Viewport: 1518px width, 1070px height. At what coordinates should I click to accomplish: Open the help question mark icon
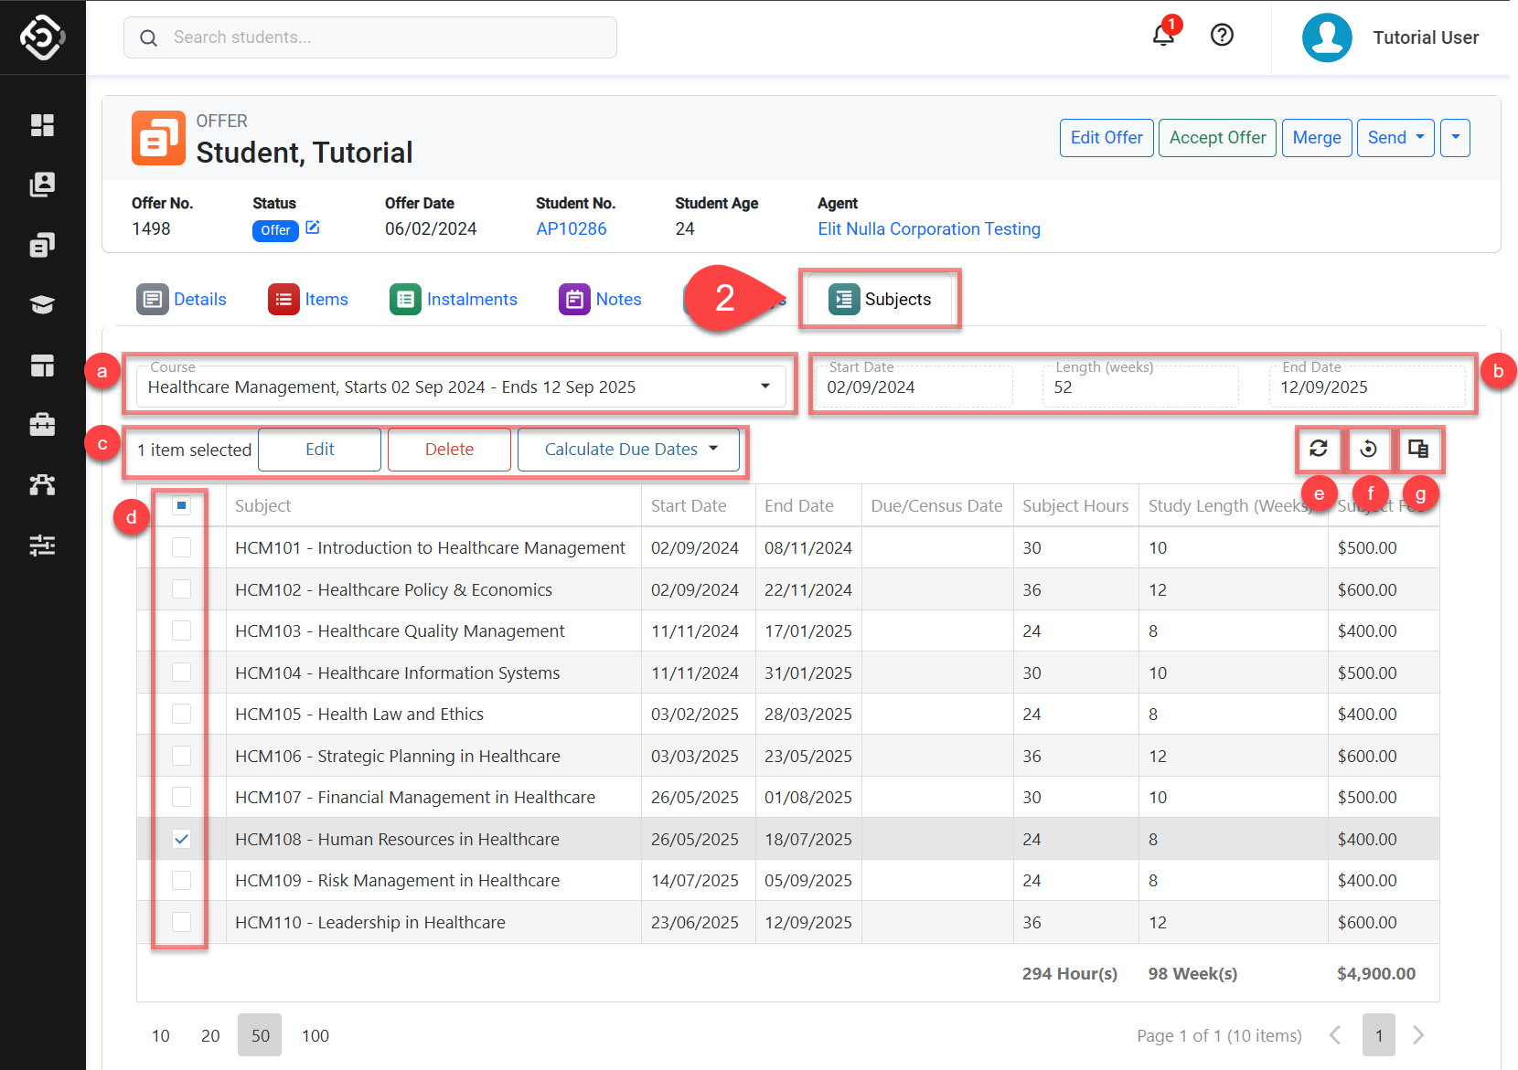tap(1222, 36)
